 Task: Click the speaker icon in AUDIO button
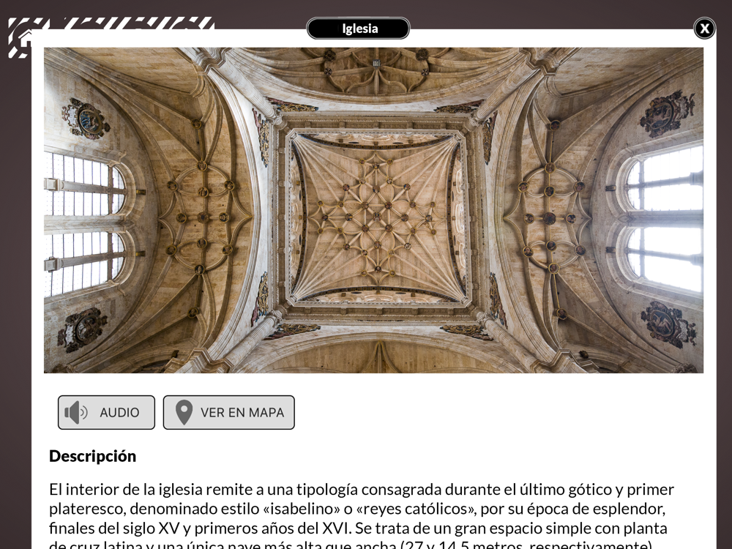click(x=76, y=412)
